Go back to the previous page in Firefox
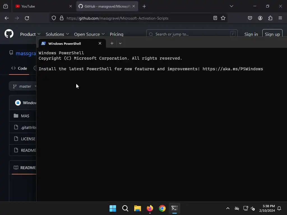 (7, 18)
